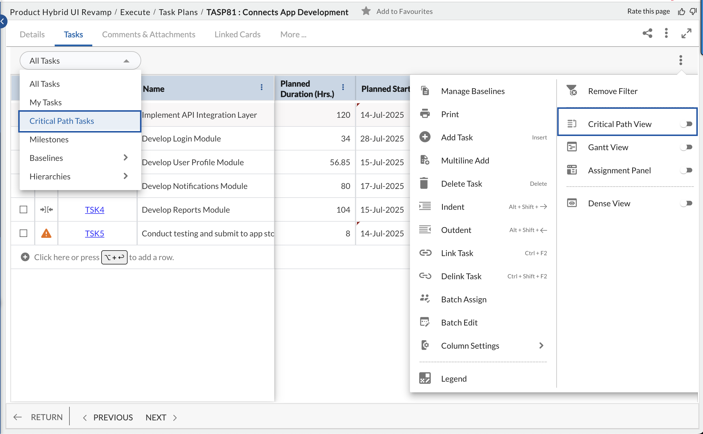Click the Name column options dots
This screenshot has width=703, height=434.
pos(262,87)
